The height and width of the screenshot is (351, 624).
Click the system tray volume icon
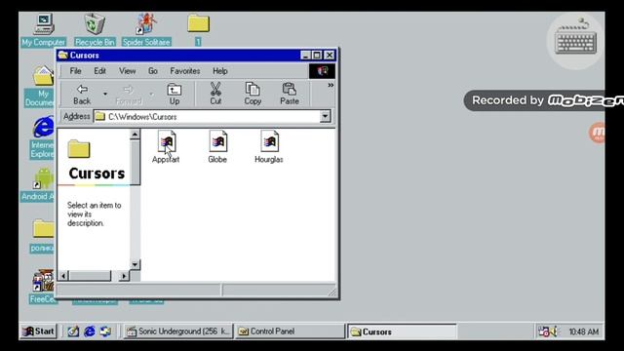[x=553, y=331]
